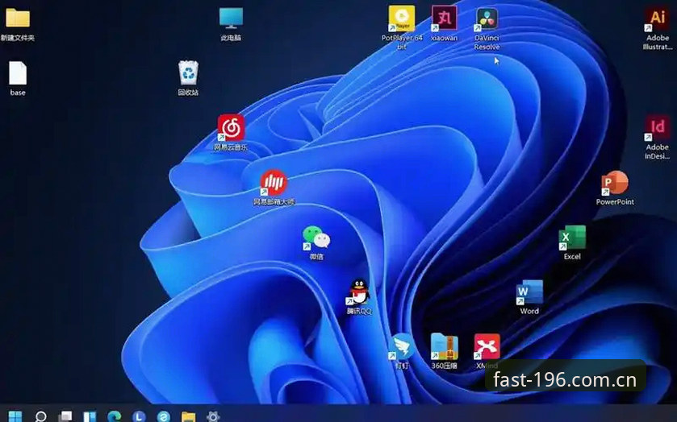
Task: Select the 新建文件夹 folder icon
Action: coord(18,18)
